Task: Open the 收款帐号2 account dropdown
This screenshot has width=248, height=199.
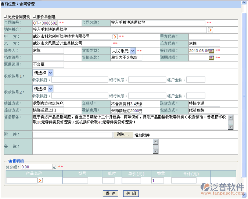Action: [x=50, y=89]
